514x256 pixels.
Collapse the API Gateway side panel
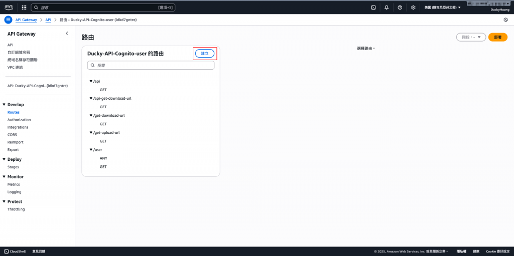[67, 34]
